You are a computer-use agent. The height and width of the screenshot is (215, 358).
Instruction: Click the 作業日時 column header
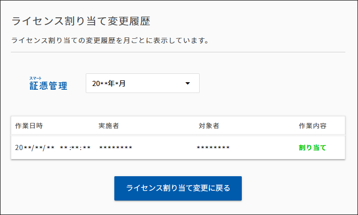point(29,126)
